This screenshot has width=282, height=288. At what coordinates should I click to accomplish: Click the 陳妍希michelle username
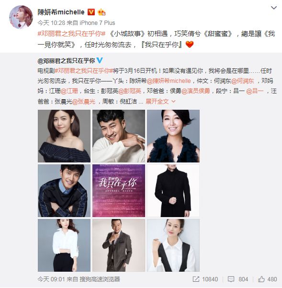[61, 12]
